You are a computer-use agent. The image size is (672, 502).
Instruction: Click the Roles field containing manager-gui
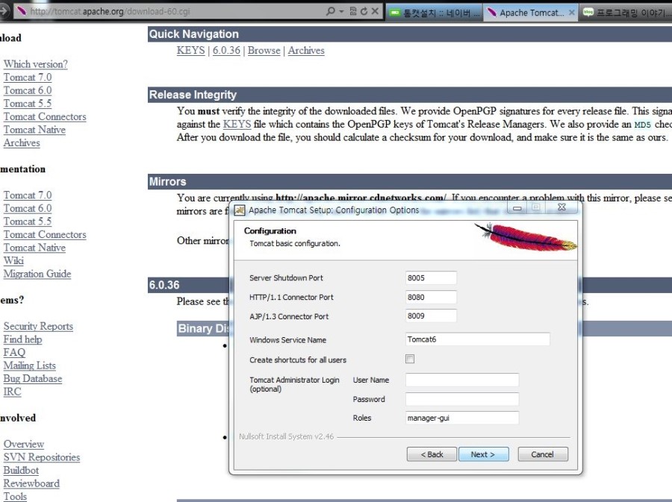(462, 418)
